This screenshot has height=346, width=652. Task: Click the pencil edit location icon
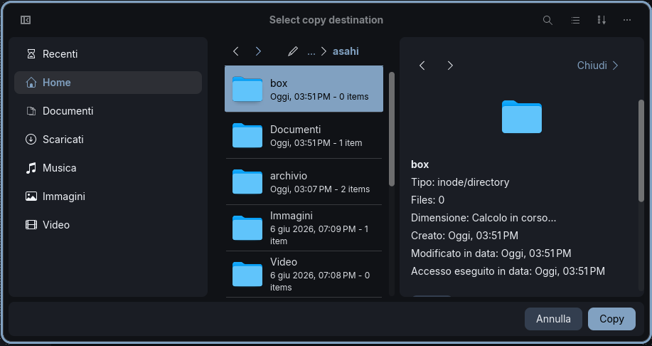point(293,51)
